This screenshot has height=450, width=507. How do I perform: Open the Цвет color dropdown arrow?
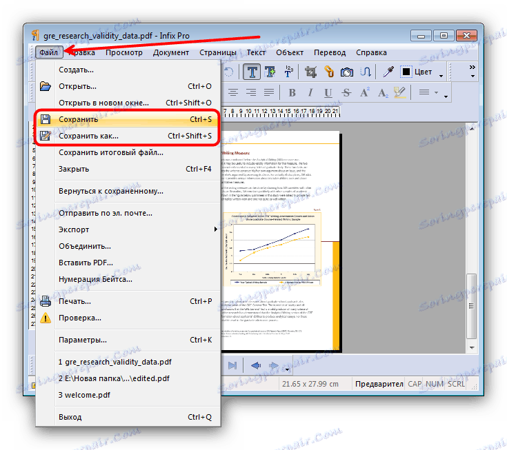(441, 76)
